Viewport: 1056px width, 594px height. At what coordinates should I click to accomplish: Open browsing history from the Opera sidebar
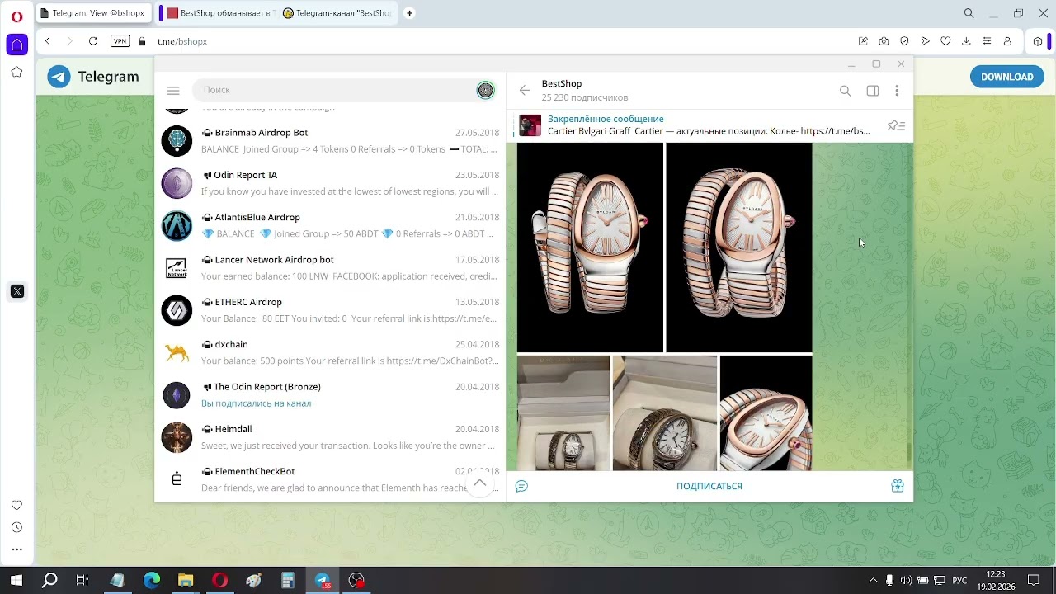(16, 527)
